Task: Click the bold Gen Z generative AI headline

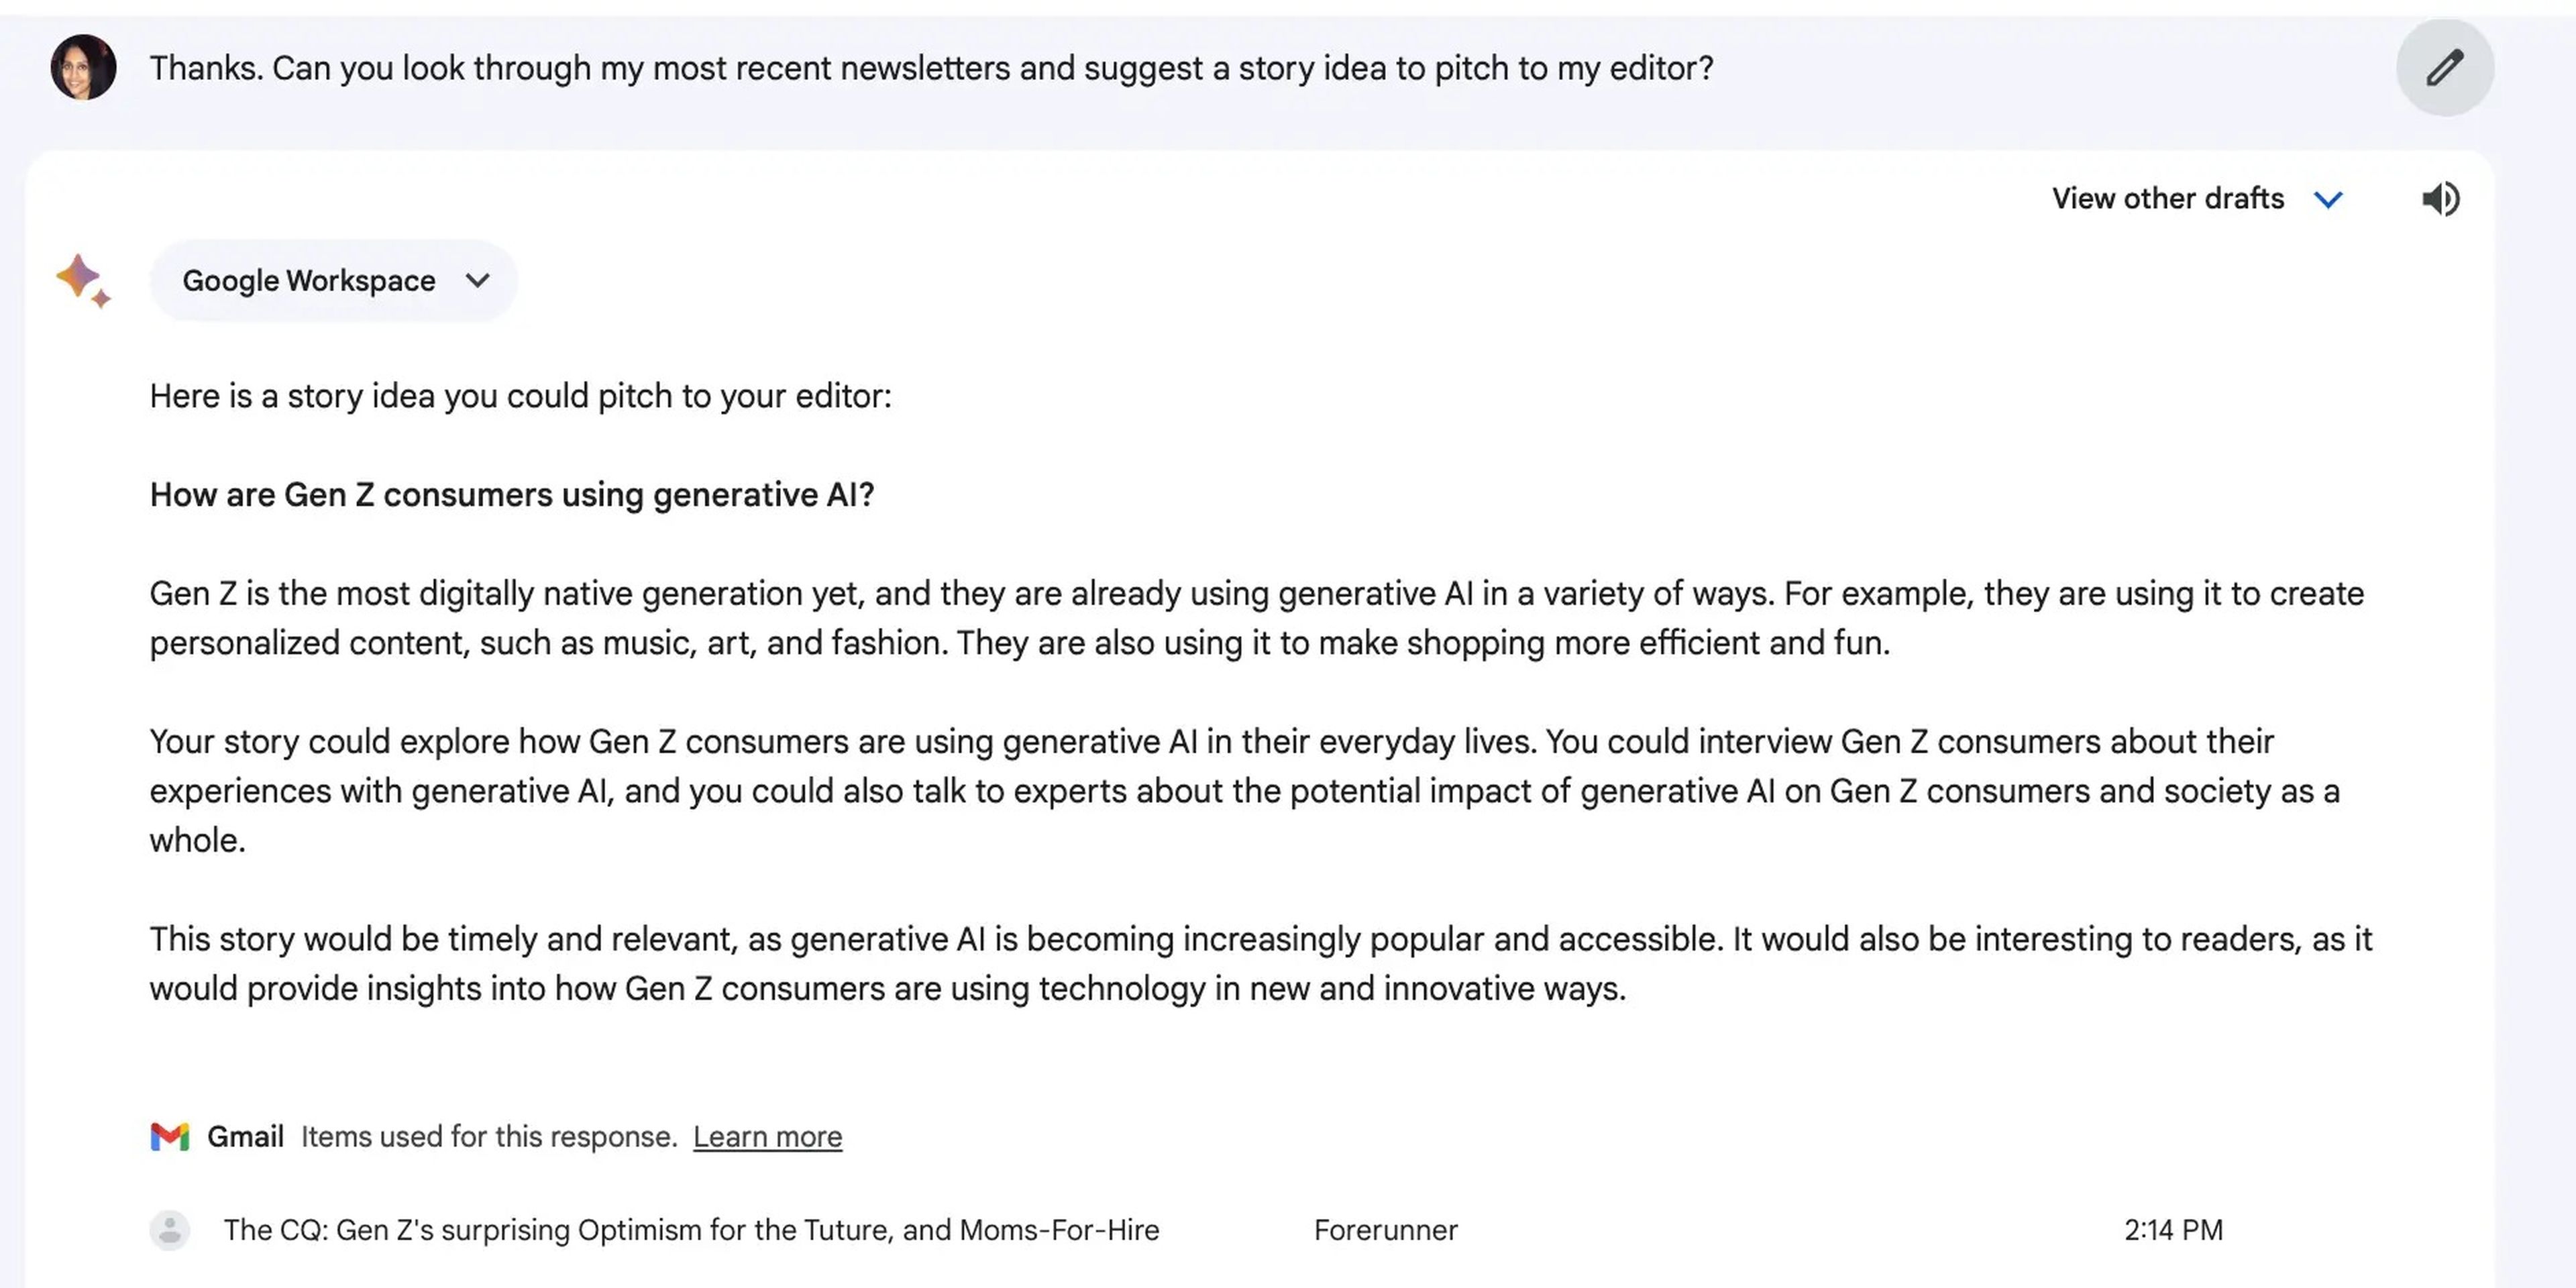Action: click(512, 495)
